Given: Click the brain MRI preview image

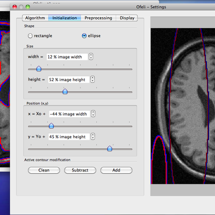Looking at the screenshot, I should [x=183, y=106].
